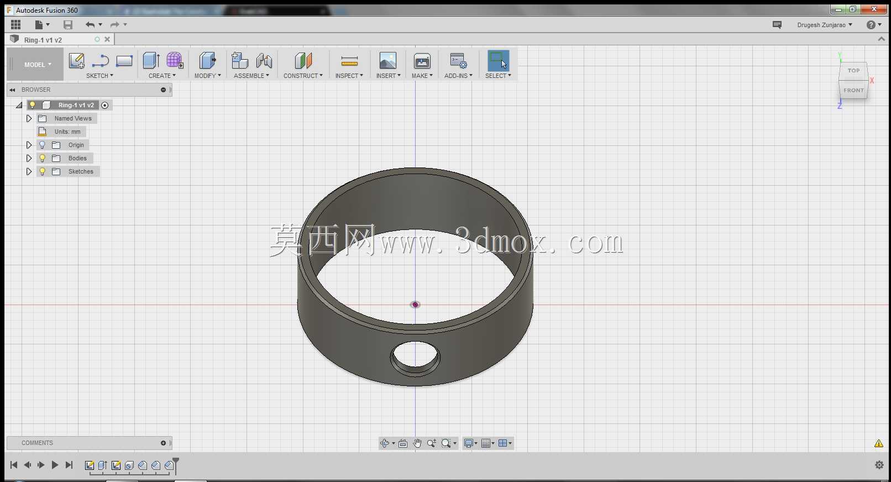The height and width of the screenshot is (482, 891).
Task: Click the Add-Ins scripts icon
Action: point(458,61)
